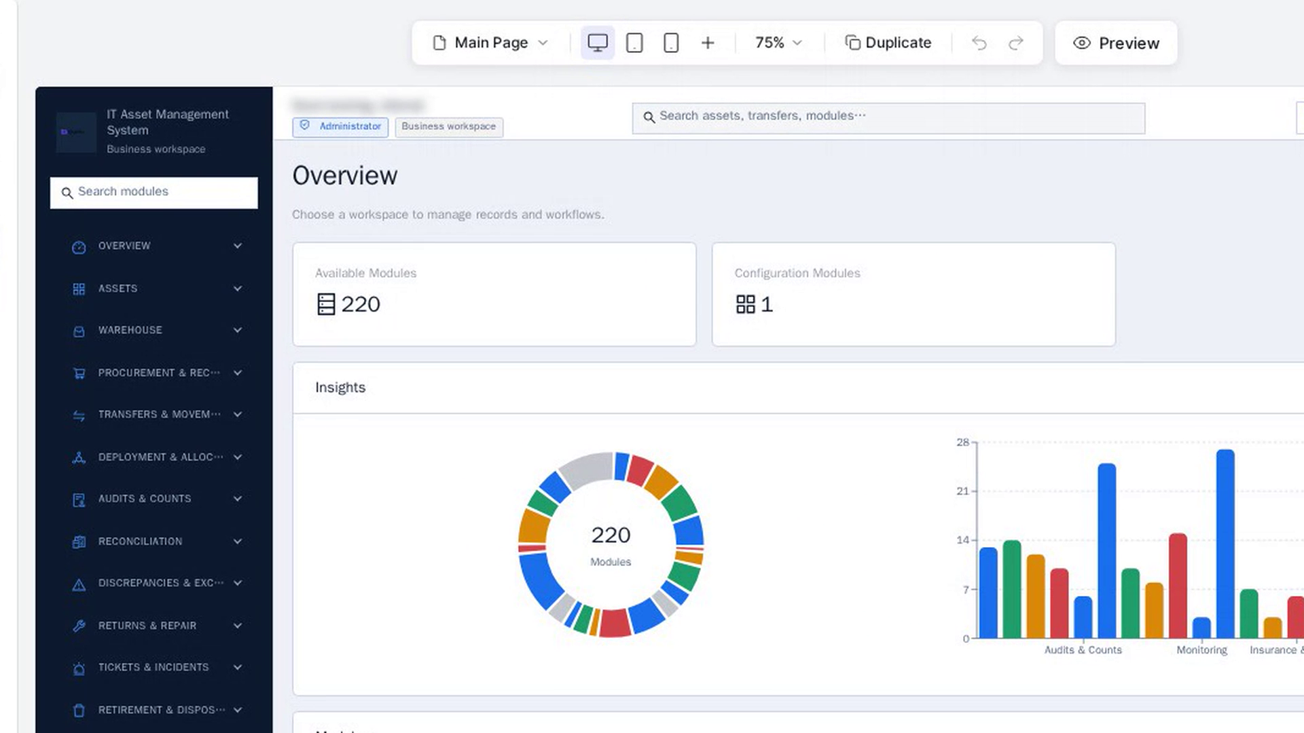Select the mobile phone viewport icon
The width and height of the screenshot is (1304, 733).
point(671,43)
